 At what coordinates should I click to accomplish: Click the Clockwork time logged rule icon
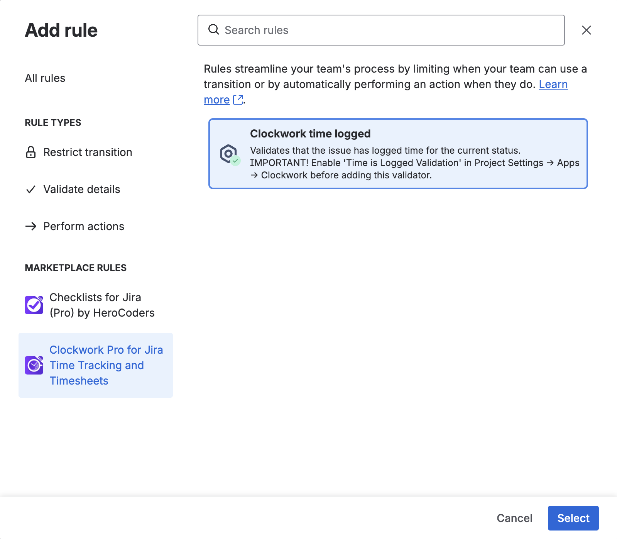pyautogui.click(x=230, y=154)
